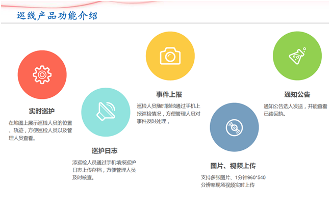Click the description text under 实时巡护

(x=40, y=130)
